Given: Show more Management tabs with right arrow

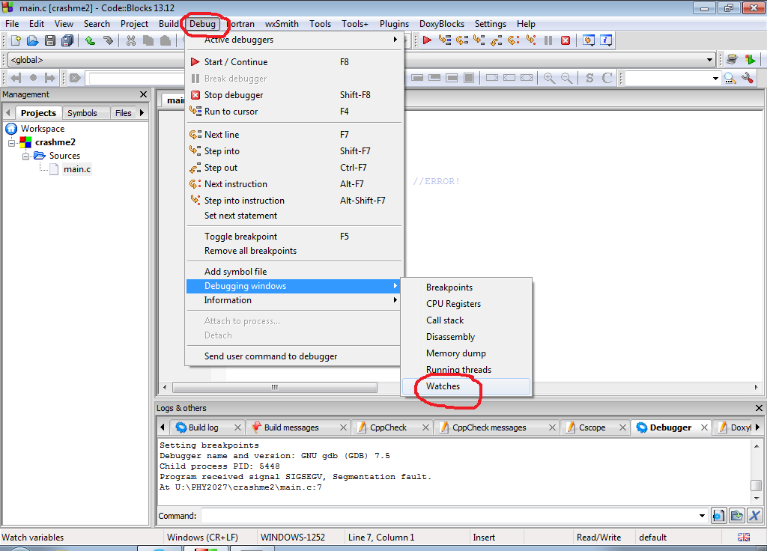Looking at the screenshot, I should pos(142,113).
